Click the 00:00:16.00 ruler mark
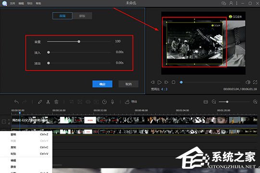Image resolution: width=260 pixels, height=173 pixels. 59,110
